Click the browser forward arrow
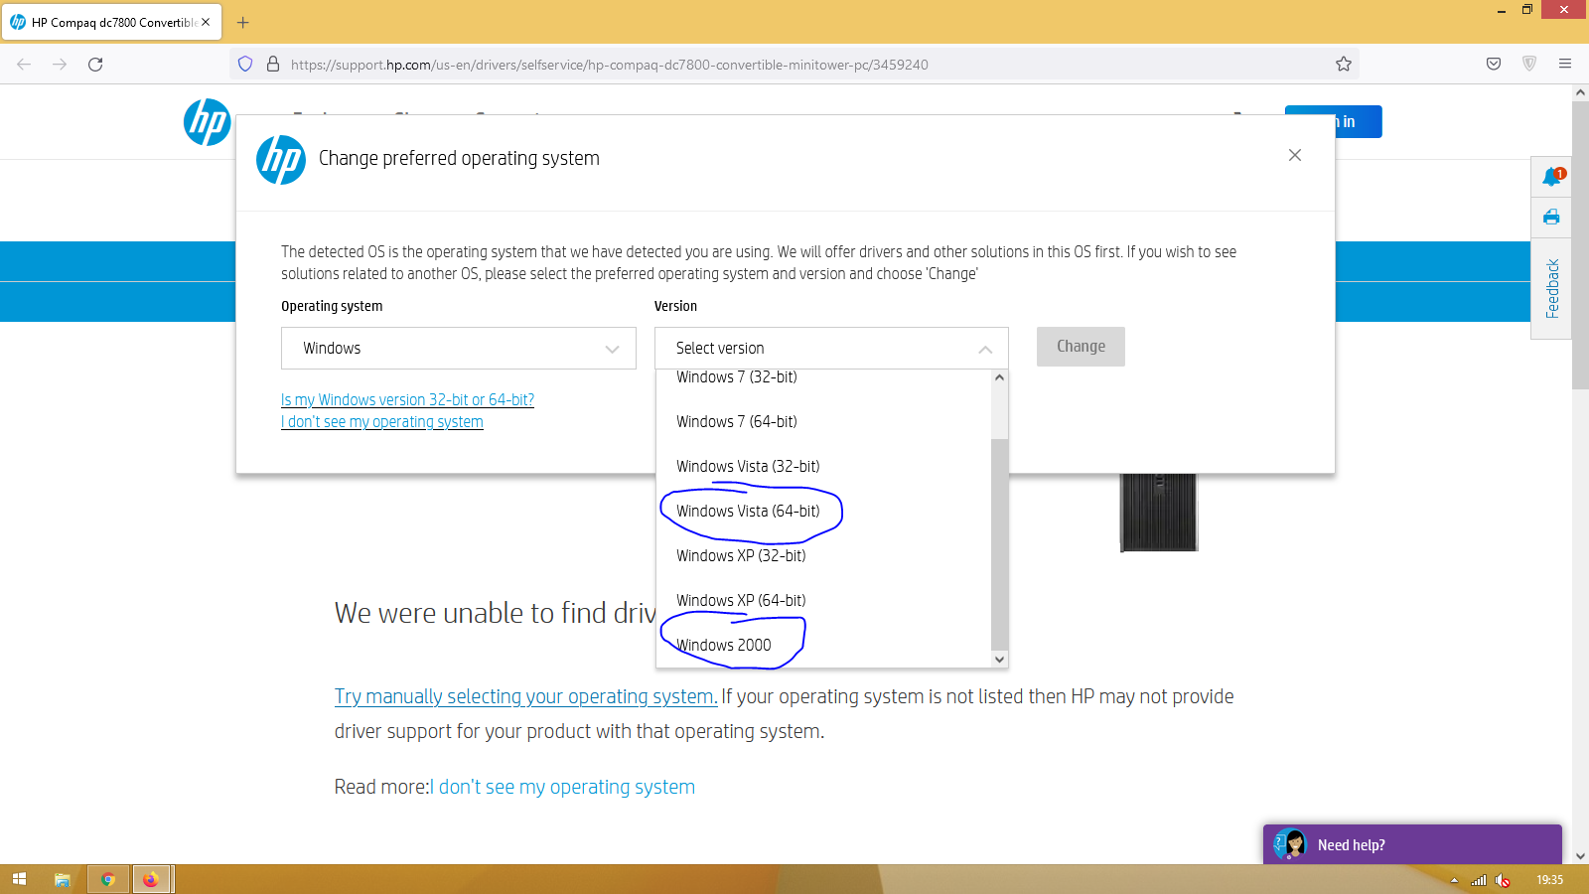 [x=60, y=65]
